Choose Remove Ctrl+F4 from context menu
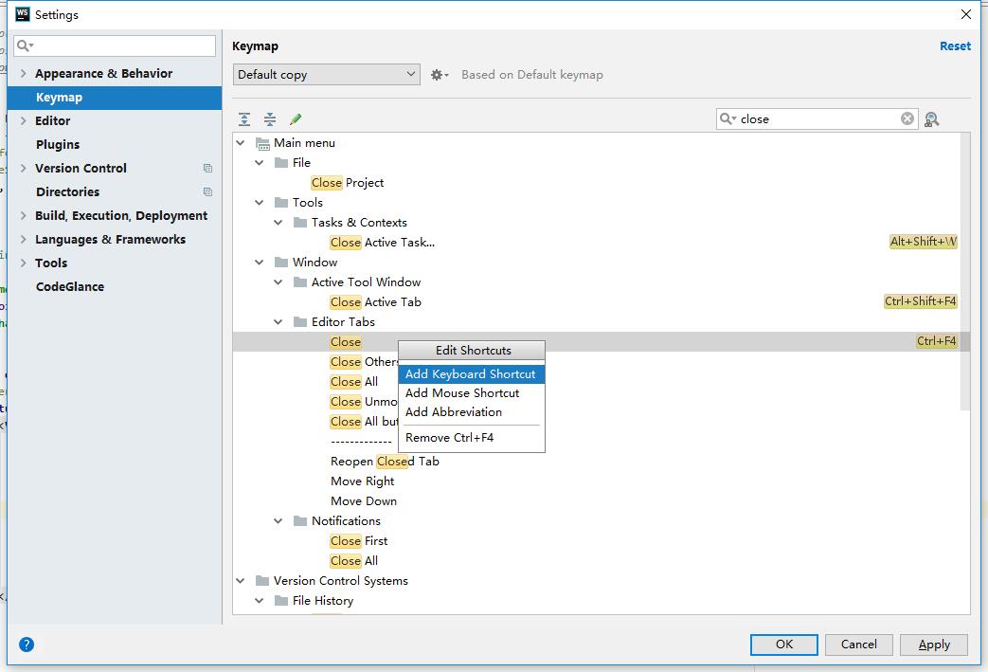988x672 pixels. [x=472, y=438]
